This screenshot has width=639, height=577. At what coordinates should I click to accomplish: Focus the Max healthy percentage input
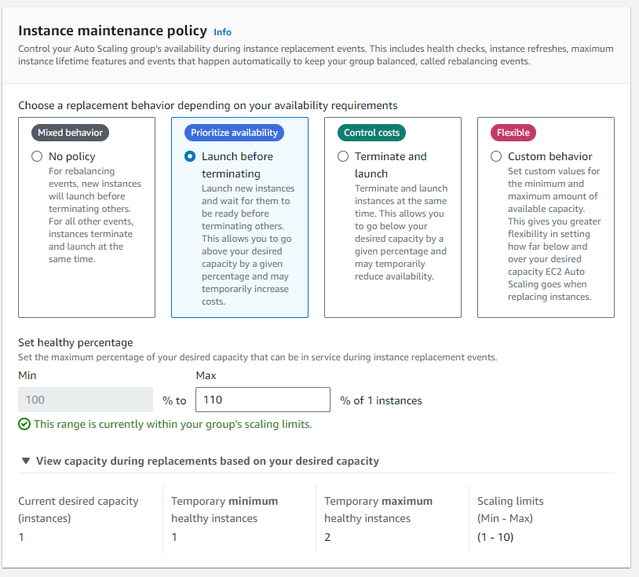[x=262, y=400]
